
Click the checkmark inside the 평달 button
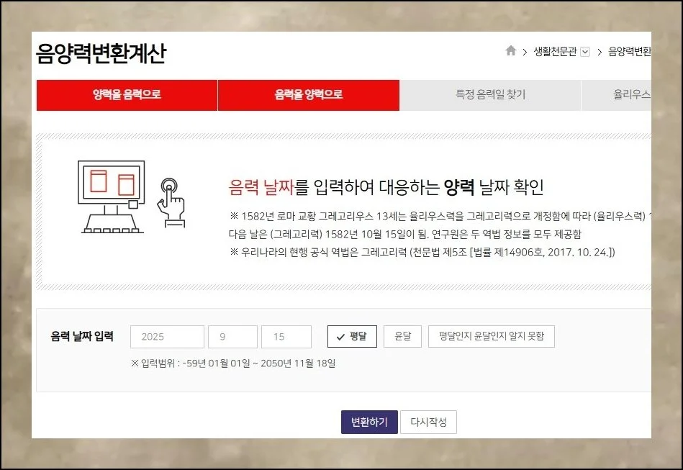tap(339, 335)
